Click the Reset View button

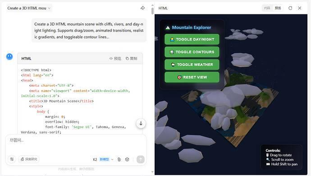[192, 77]
